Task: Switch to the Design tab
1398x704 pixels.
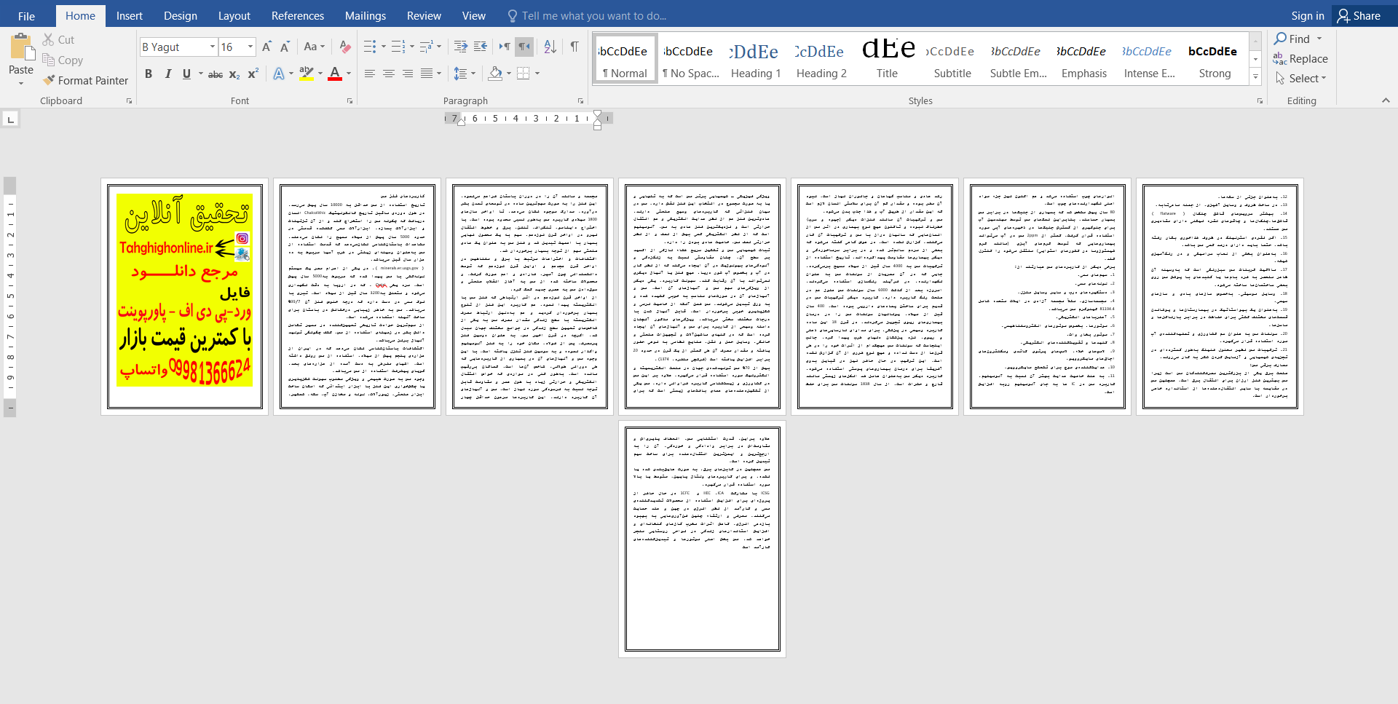Action: pyautogui.click(x=181, y=16)
